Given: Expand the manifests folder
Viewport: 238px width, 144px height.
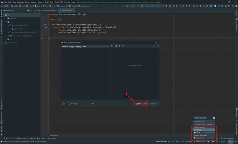Looking at the screenshot, I should click(x=6, y=18).
